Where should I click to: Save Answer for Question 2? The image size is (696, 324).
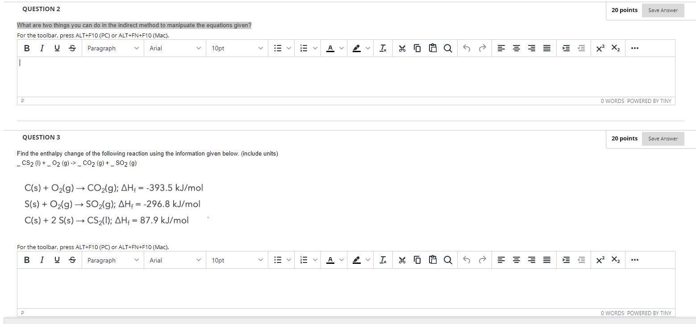tap(663, 10)
